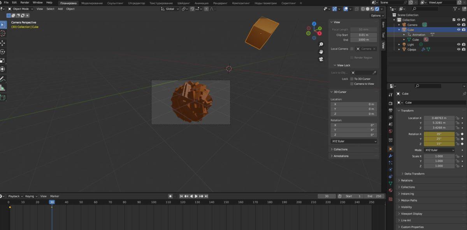
Task: Open the Scene properties tab
Action: (x=390, y=124)
